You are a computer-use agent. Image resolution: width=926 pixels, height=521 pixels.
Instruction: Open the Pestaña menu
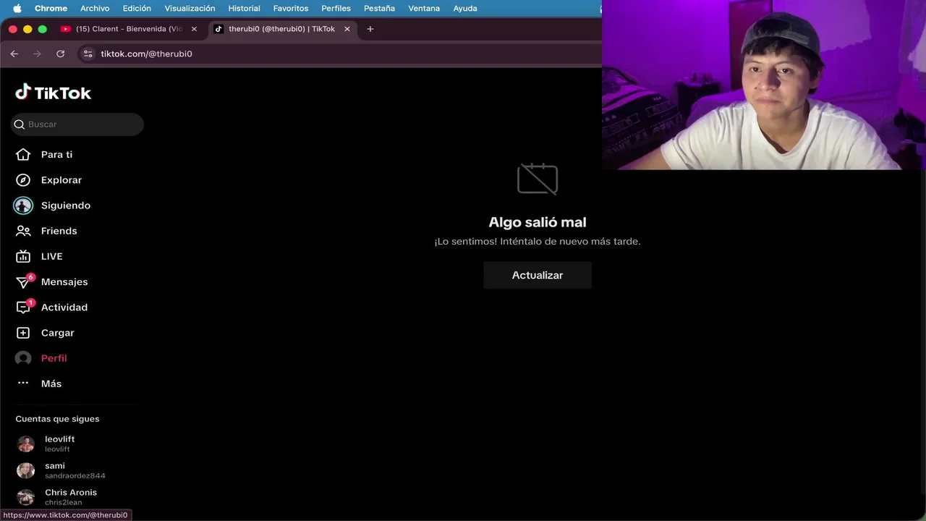(x=379, y=8)
